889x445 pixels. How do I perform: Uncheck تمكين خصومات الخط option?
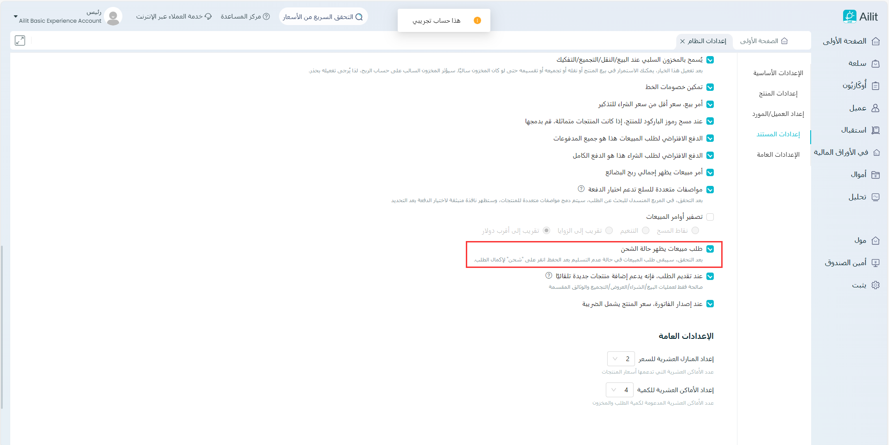coord(710,87)
